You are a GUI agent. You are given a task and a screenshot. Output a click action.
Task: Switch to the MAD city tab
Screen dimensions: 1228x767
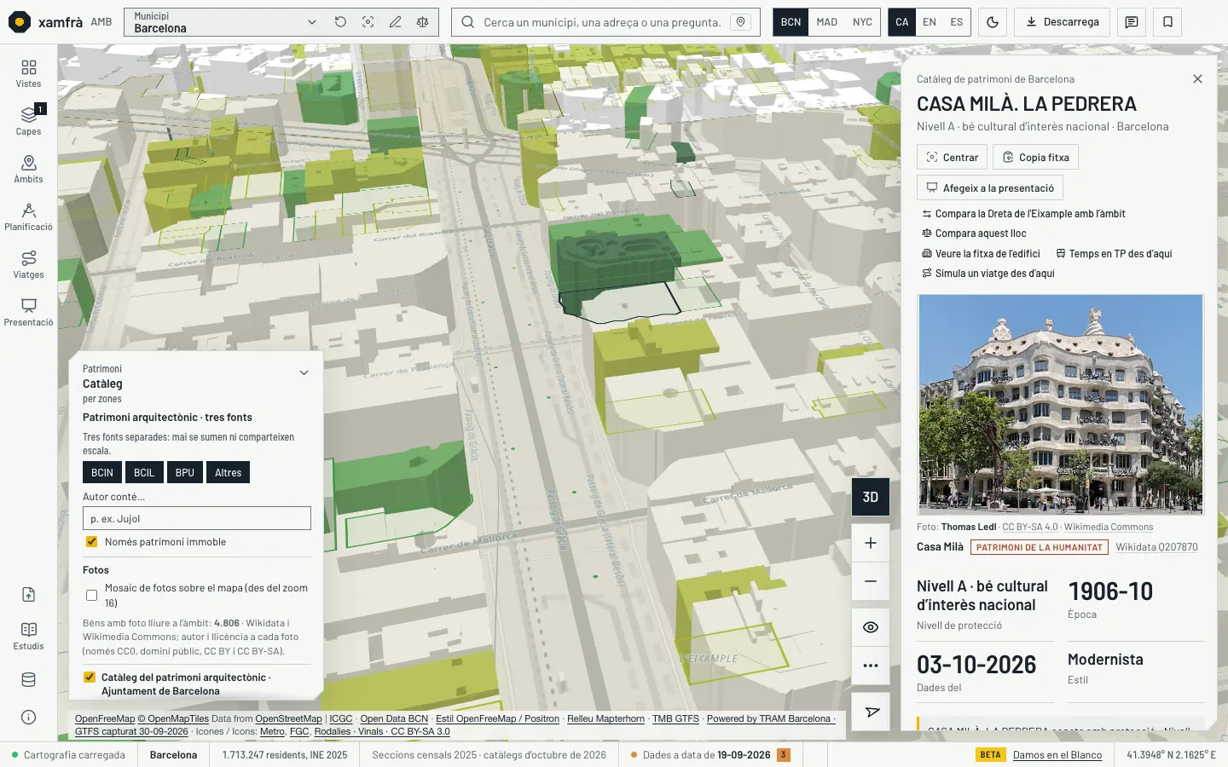[826, 22]
